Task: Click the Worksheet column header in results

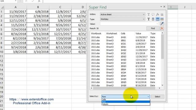Action: (x=111, y=33)
